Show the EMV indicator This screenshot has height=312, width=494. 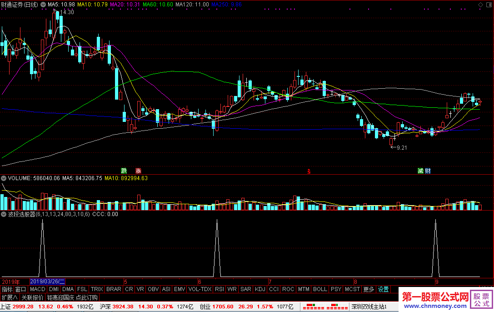(180, 289)
